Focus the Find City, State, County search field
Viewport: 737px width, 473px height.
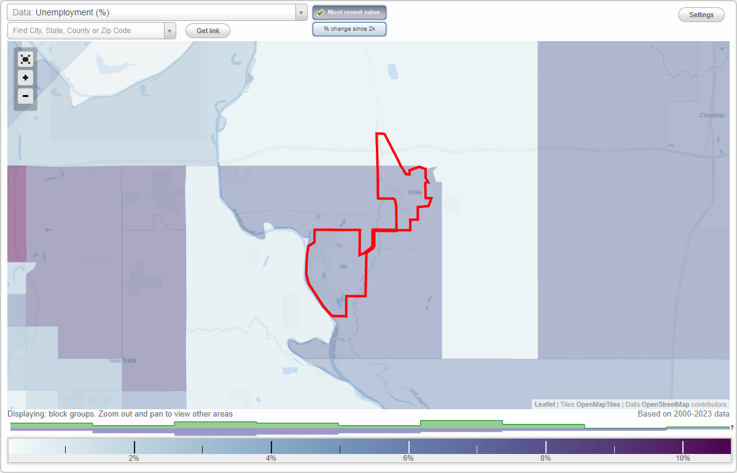86,31
